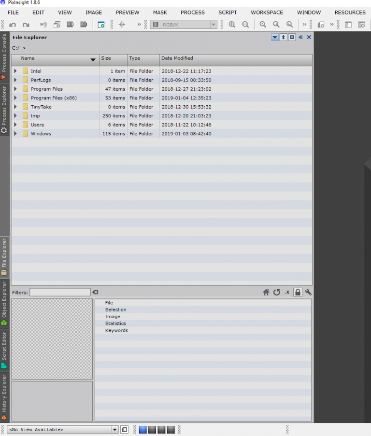The width and height of the screenshot is (371, 436).
Task: Click into the Filters text field
Action: [x=60, y=292]
